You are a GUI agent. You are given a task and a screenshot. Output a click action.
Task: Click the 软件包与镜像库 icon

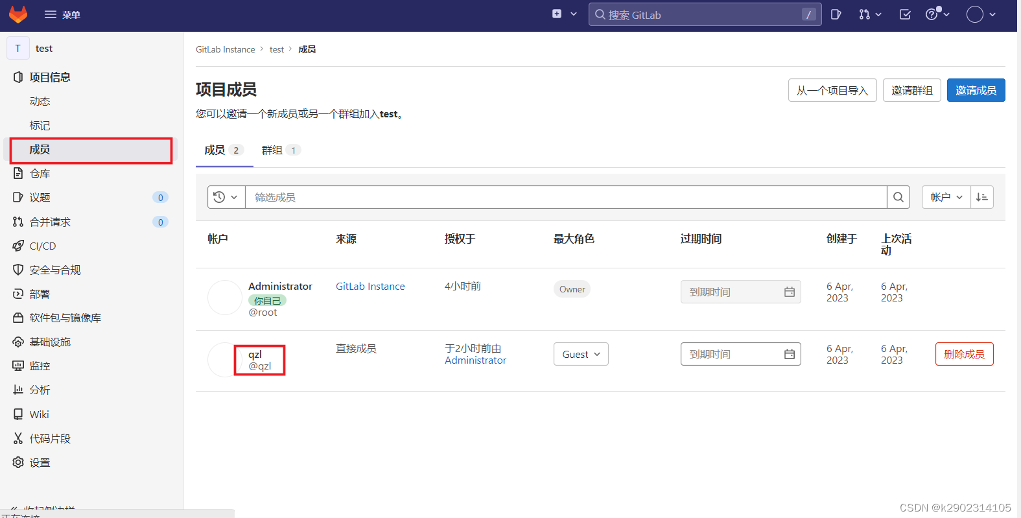18,318
